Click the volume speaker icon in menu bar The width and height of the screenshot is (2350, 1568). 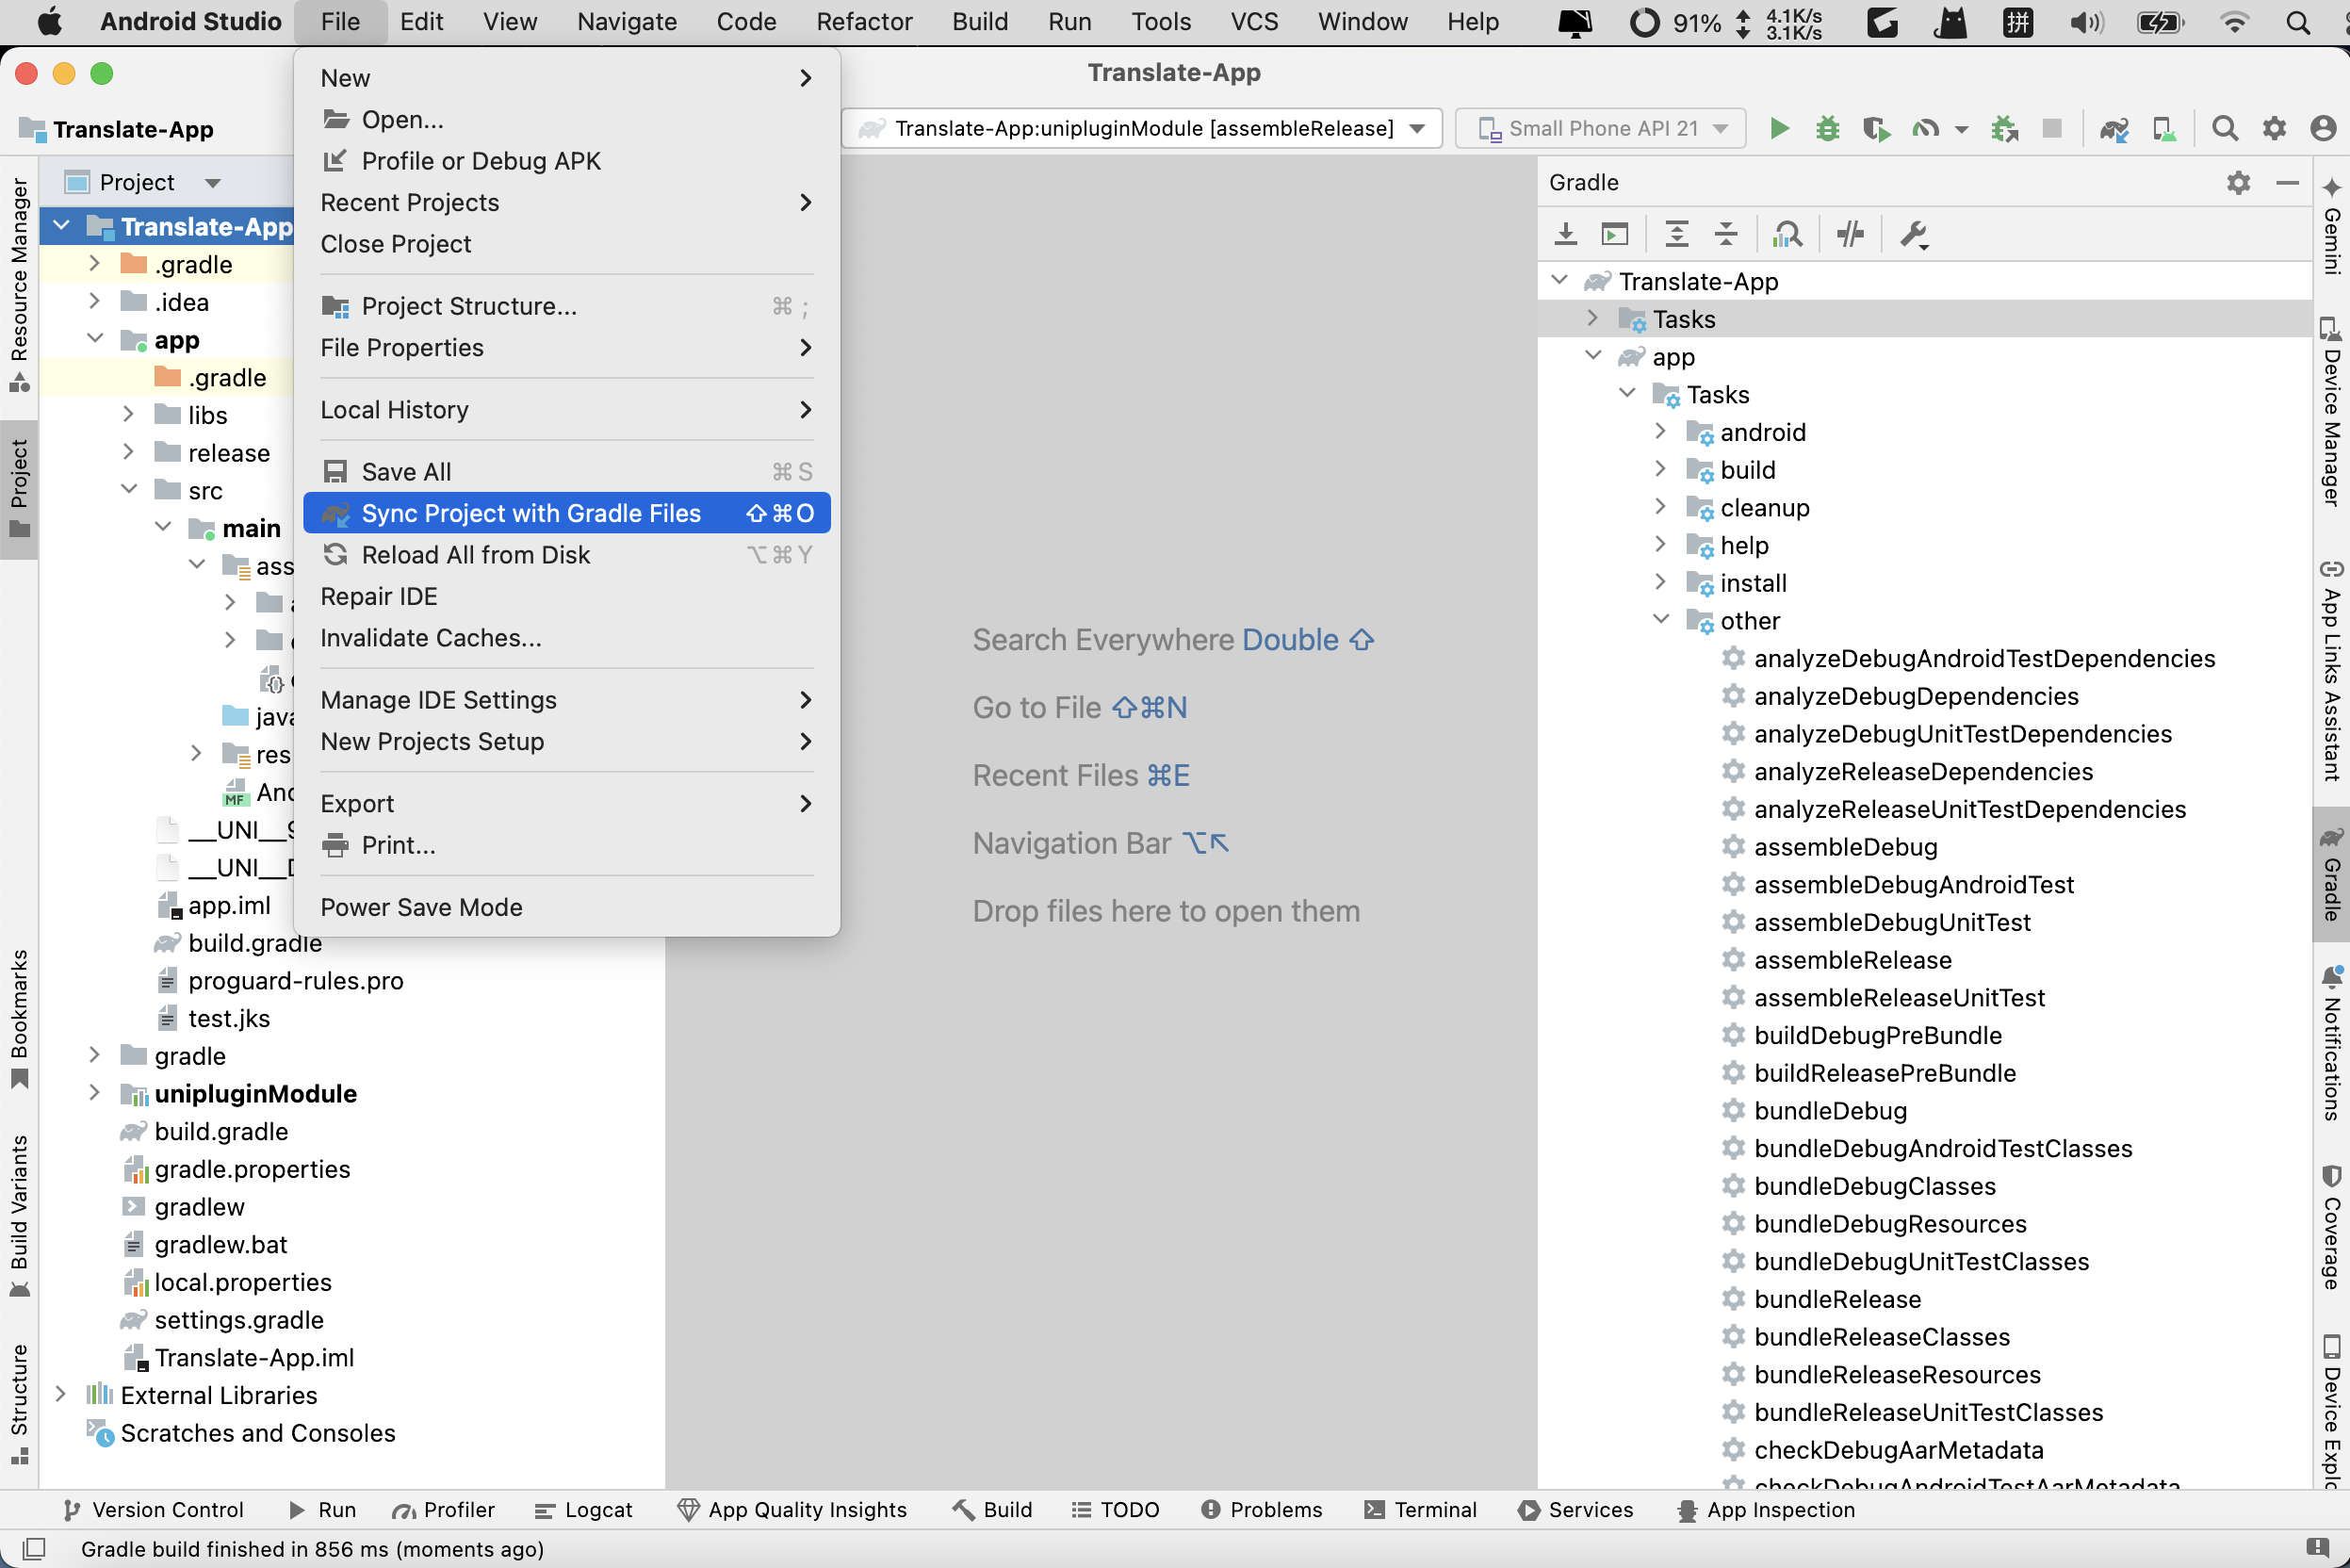[2086, 22]
